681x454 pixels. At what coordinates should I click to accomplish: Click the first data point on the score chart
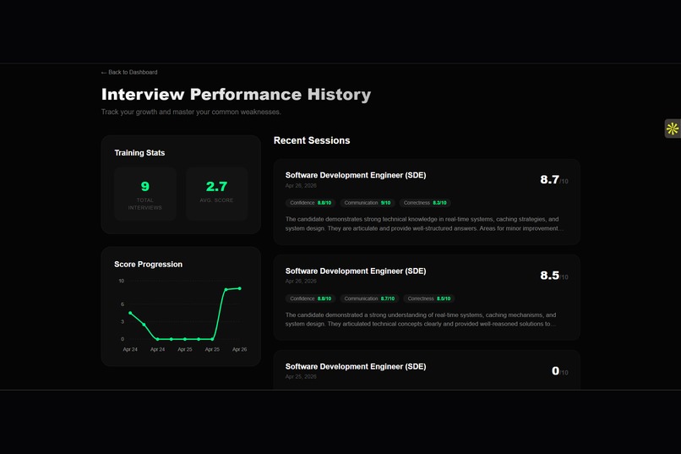pyautogui.click(x=130, y=313)
